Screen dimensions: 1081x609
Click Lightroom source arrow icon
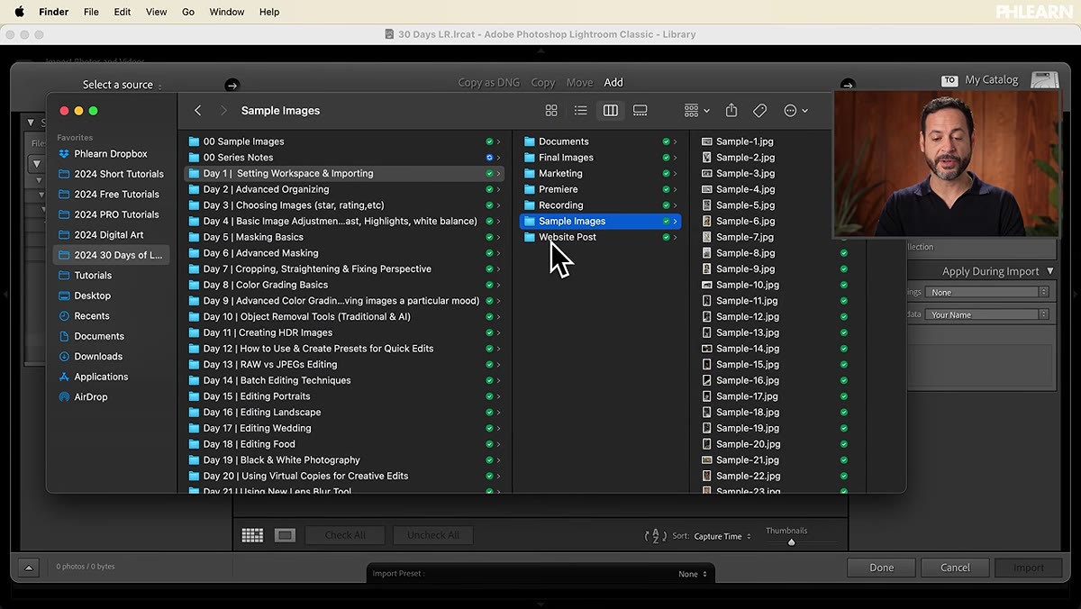[x=232, y=85]
